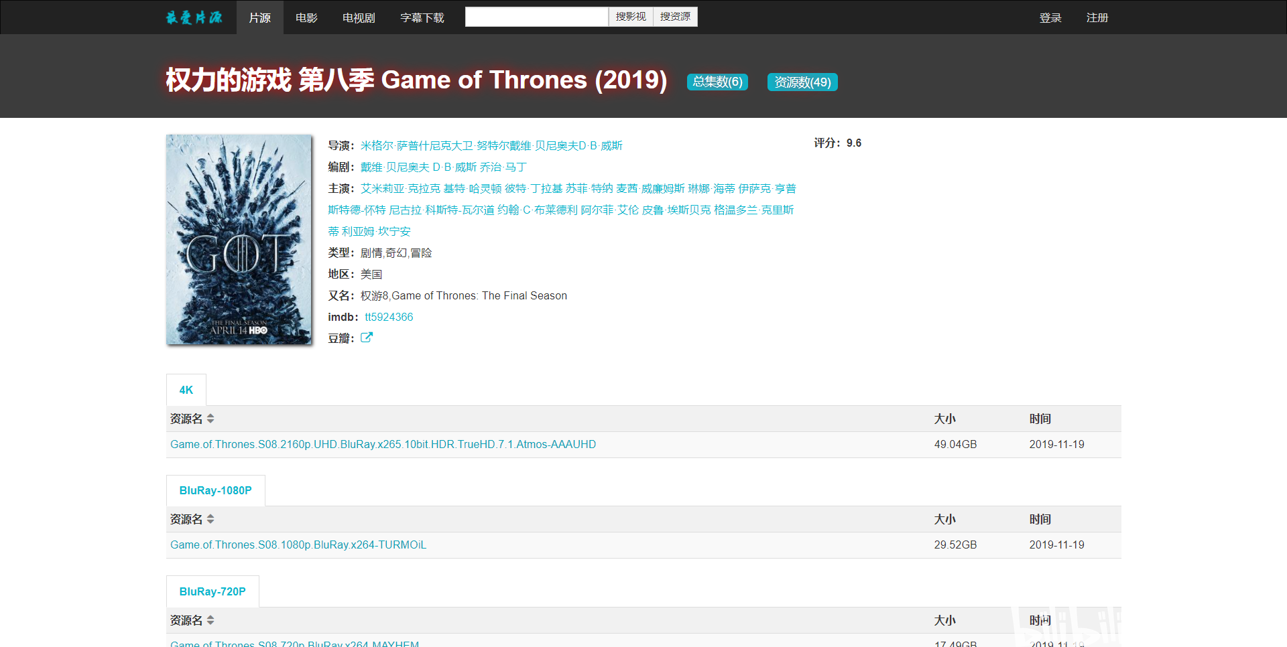Open the Game of Thrones poster image
Image resolution: width=1287 pixels, height=647 pixels.
[239, 240]
